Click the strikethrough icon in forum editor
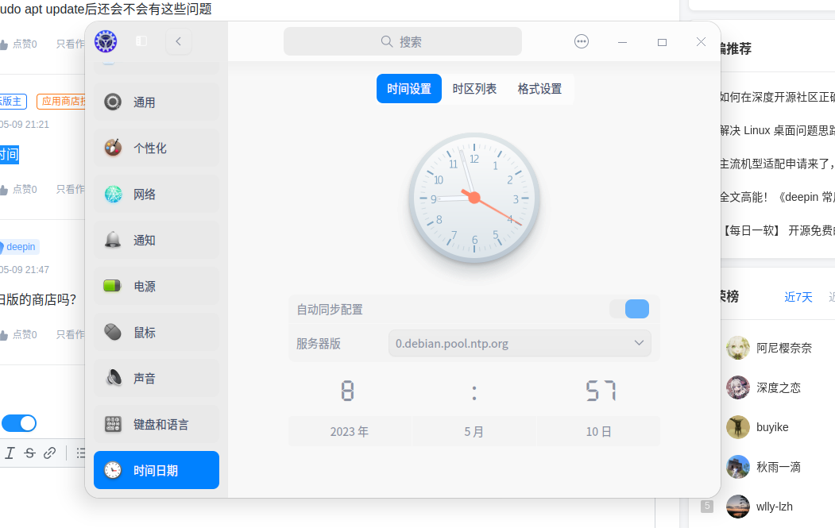The width and height of the screenshot is (835, 528). (30, 453)
